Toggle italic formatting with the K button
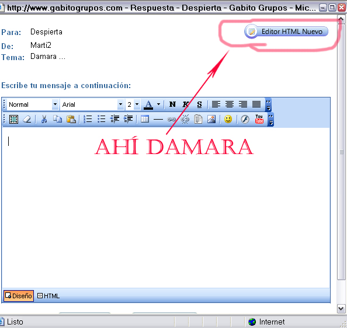This screenshot has width=347, height=328. tap(186, 104)
